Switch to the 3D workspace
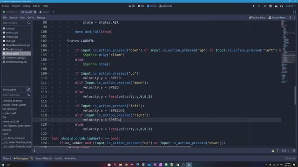The width and height of the screenshot is (298, 167). (141, 6)
